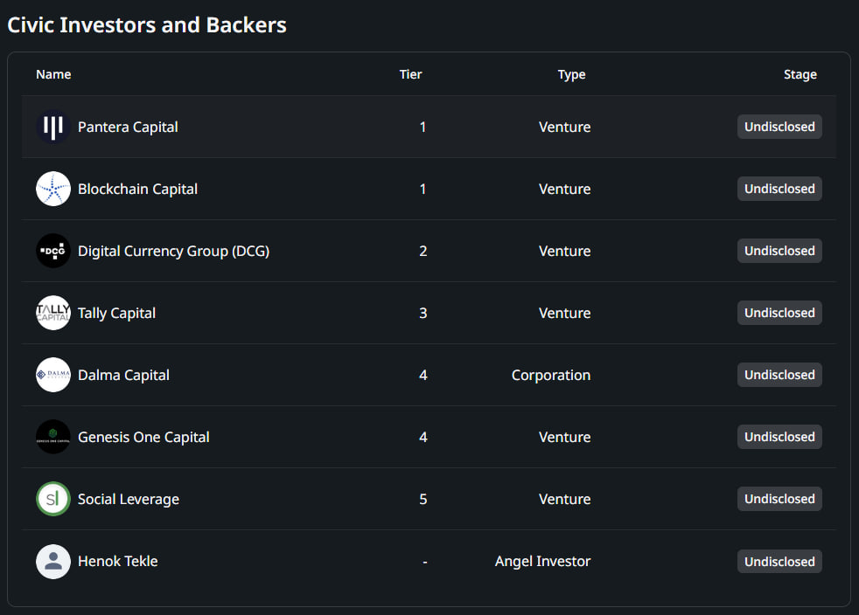Viewport: 859px width, 615px height.
Task: Click tier value 4 for Dalma Capital
Action: tap(423, 375)
